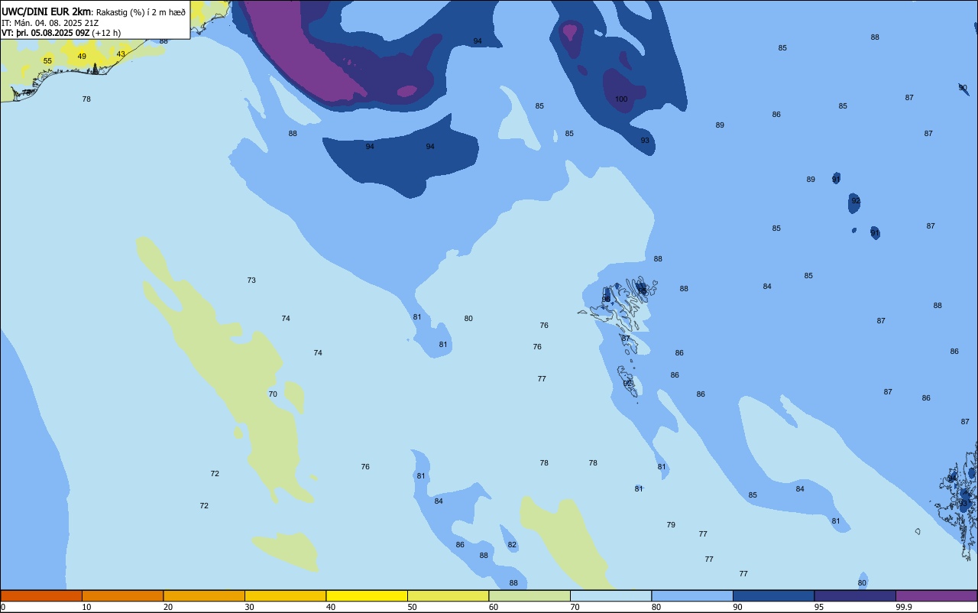Click the 'VT: þri. 05.08.2025 09Z' line
Image resolution: width=978 pixels, height=613 pixels.
pyautogui.click(x=45, y=33)
